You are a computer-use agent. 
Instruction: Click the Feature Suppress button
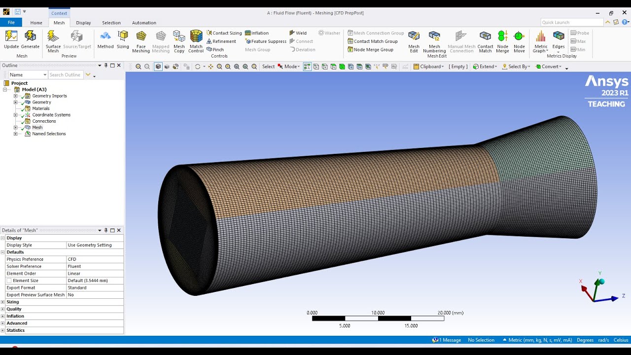266,41
